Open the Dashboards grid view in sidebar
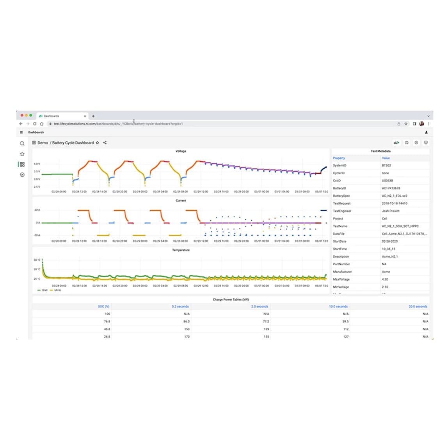The height and width of the screenshot is (448, 448). coord(22,164)
